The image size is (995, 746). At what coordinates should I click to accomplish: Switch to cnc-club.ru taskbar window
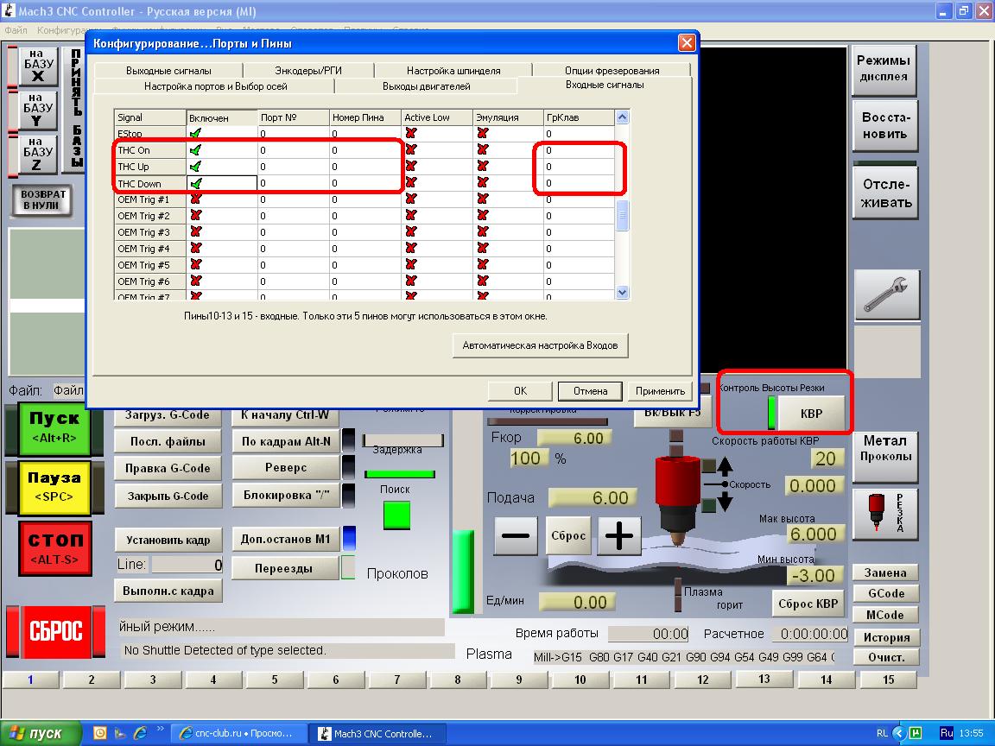[x=238, y=733]
